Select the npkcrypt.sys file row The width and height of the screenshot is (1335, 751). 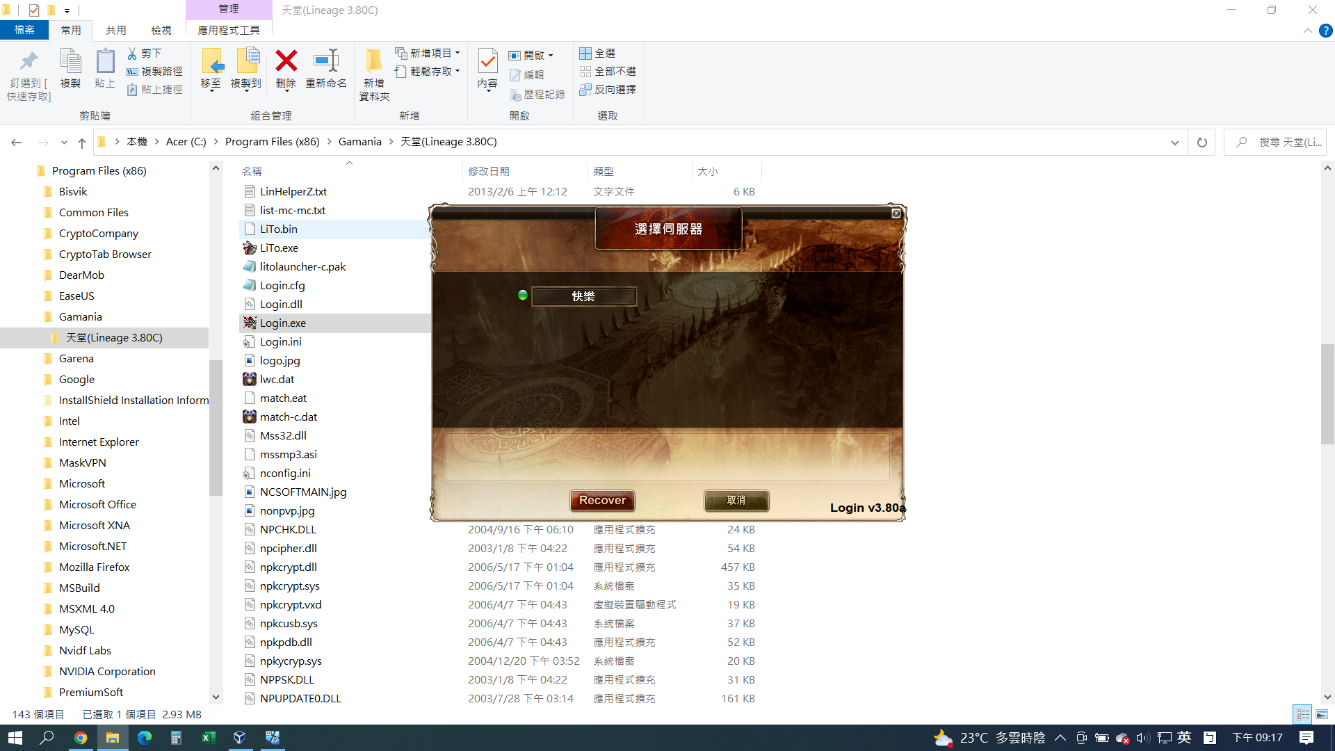tap(499, 586)
